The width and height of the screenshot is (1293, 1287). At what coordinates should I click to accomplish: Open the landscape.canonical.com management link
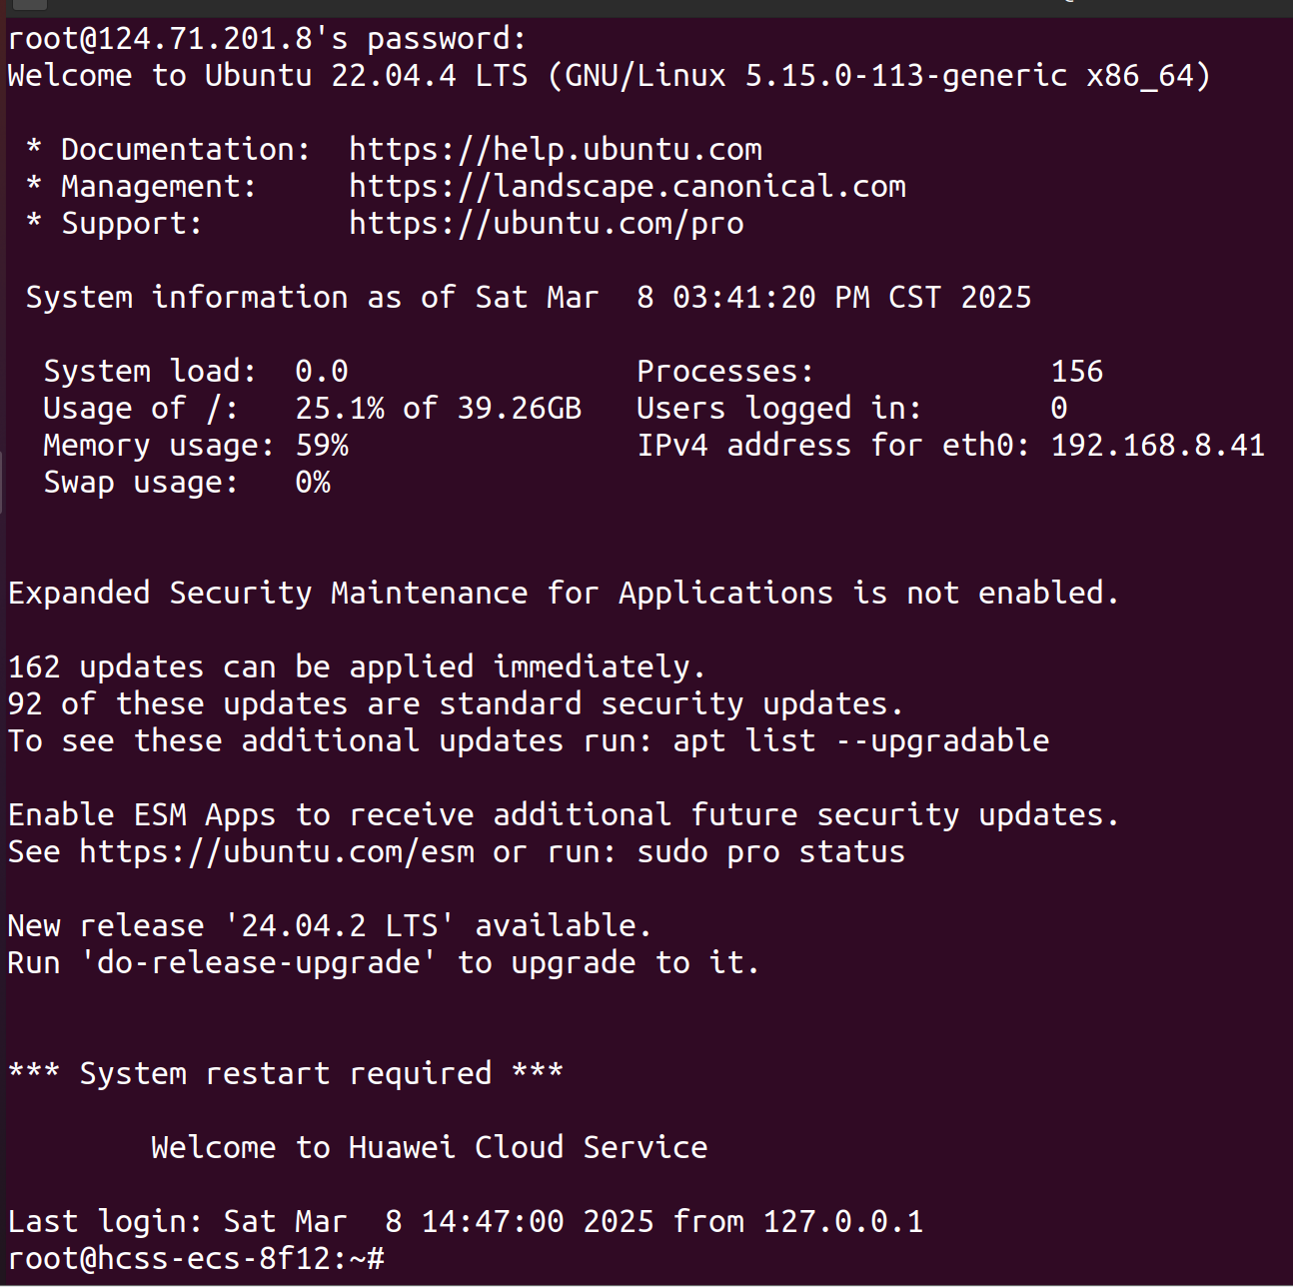click(627, 187)
